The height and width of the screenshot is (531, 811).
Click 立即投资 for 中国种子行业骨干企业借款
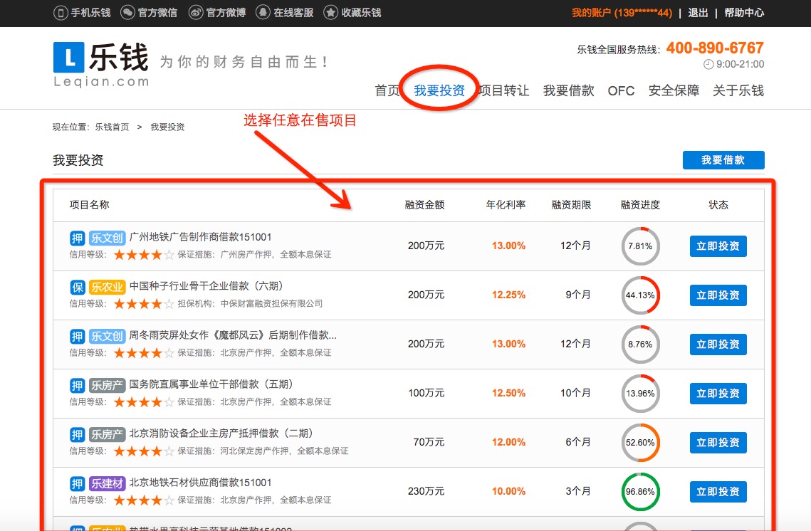tap(718, 295)
